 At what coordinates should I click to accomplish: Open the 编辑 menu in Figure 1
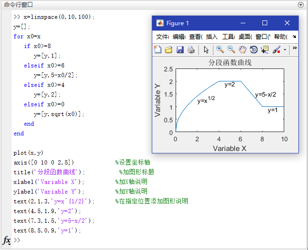click(x=179, y=36)
